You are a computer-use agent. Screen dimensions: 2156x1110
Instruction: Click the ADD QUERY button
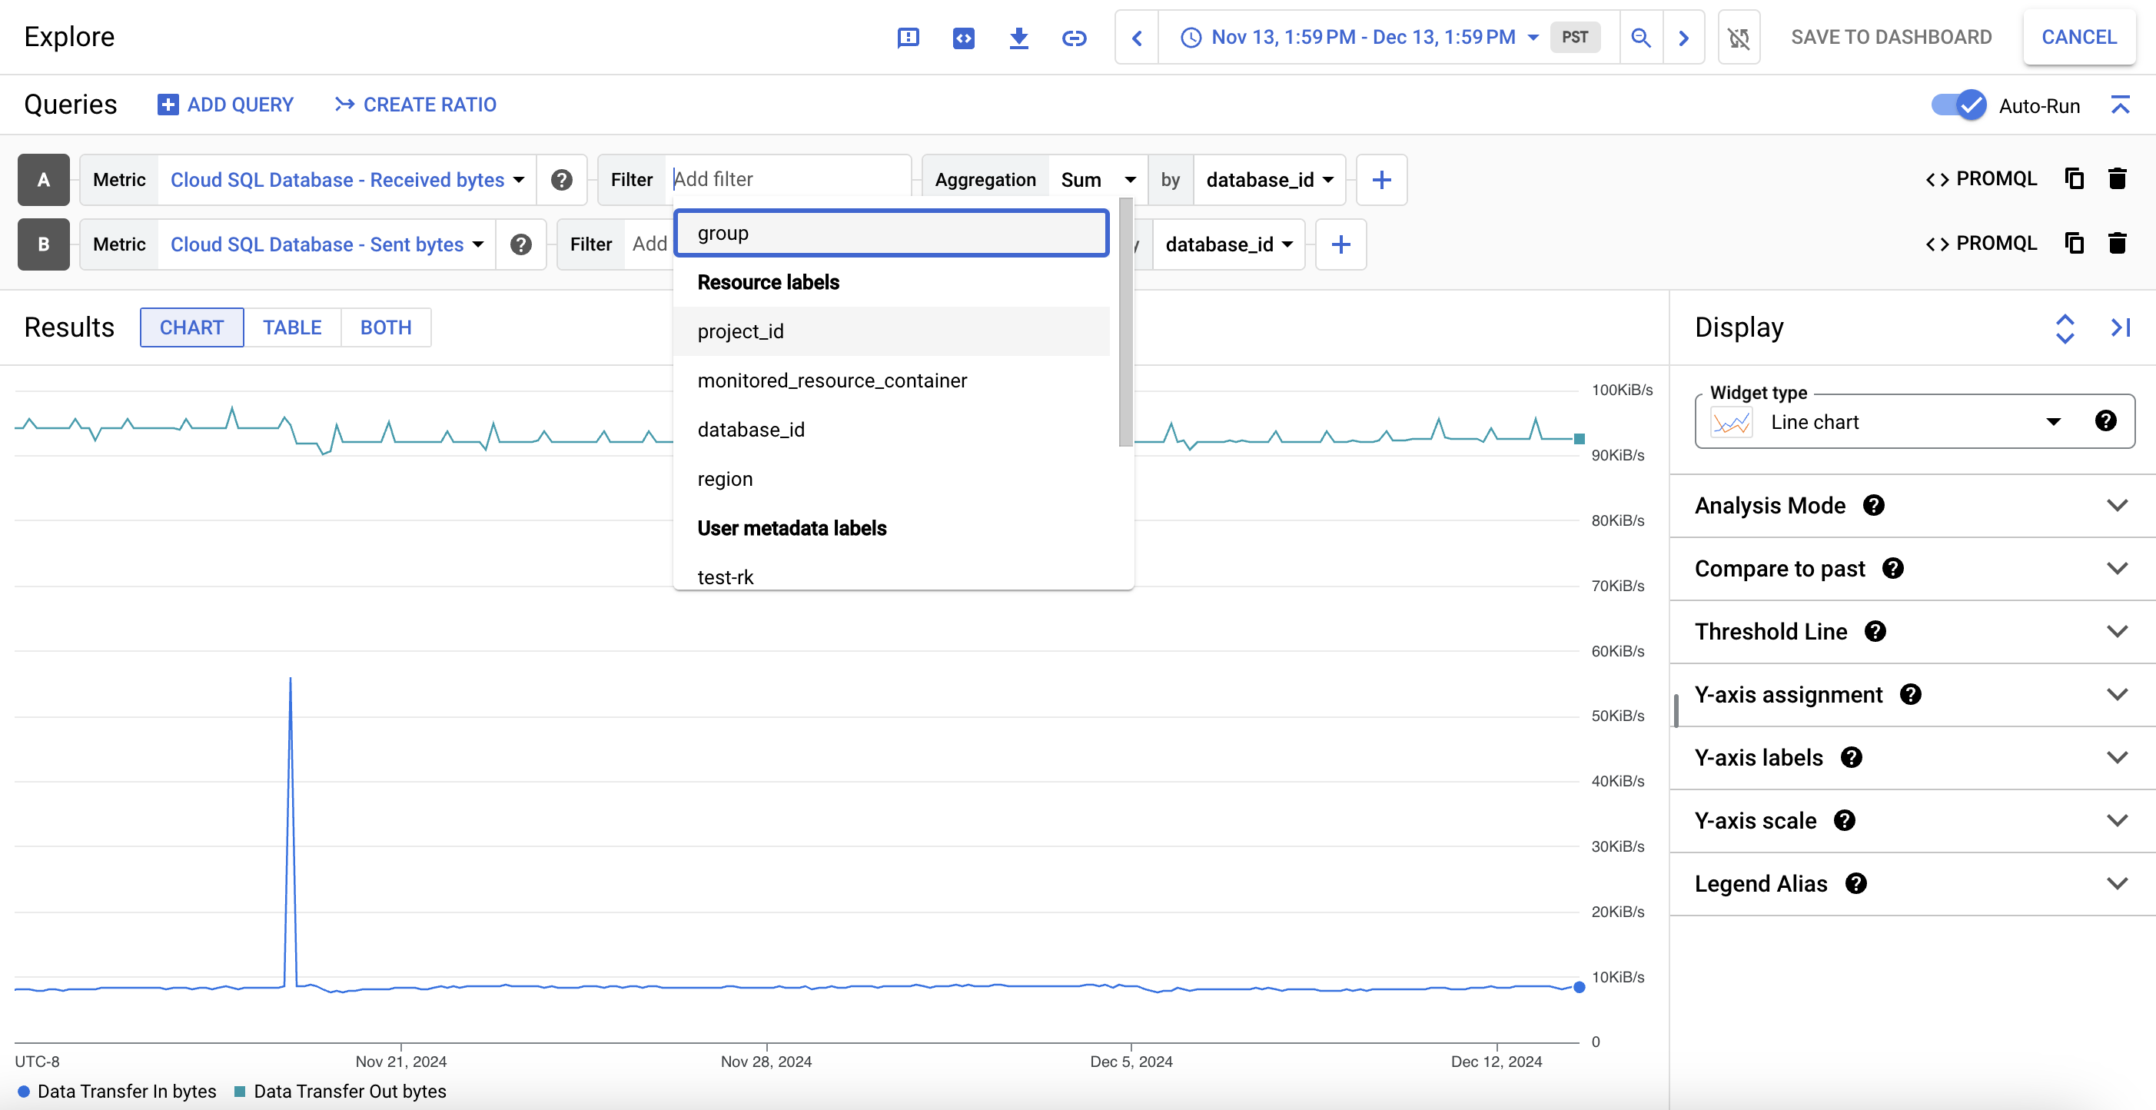click(225, 103)
